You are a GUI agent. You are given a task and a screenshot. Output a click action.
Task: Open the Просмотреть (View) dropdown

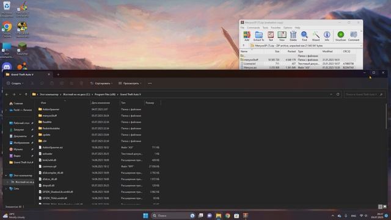[130, 83]
